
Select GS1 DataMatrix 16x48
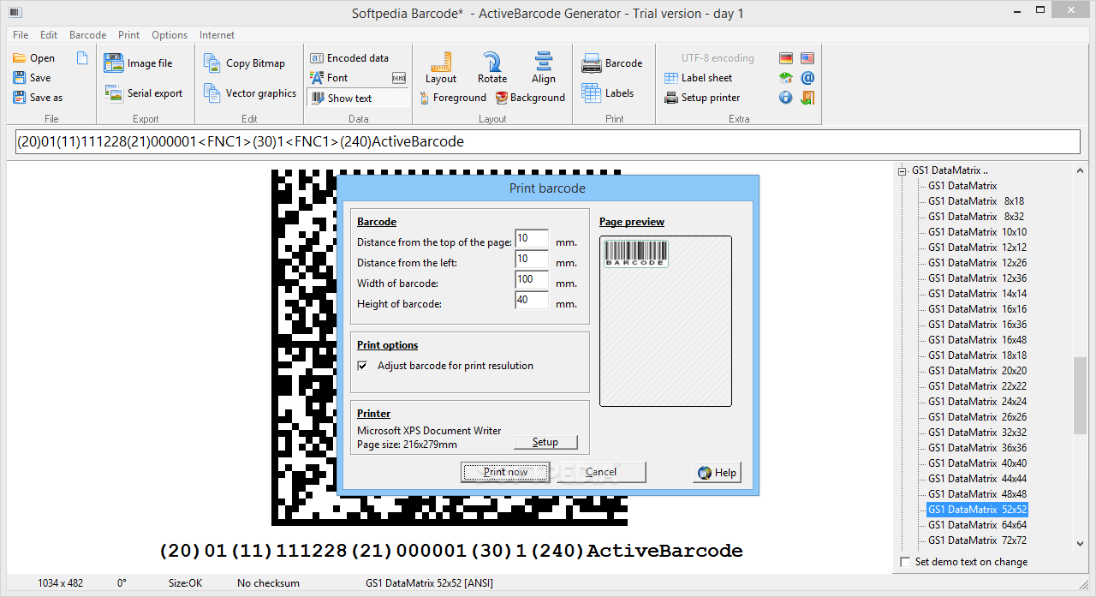978,340
